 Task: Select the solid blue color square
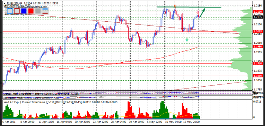[x=24, y=11]
